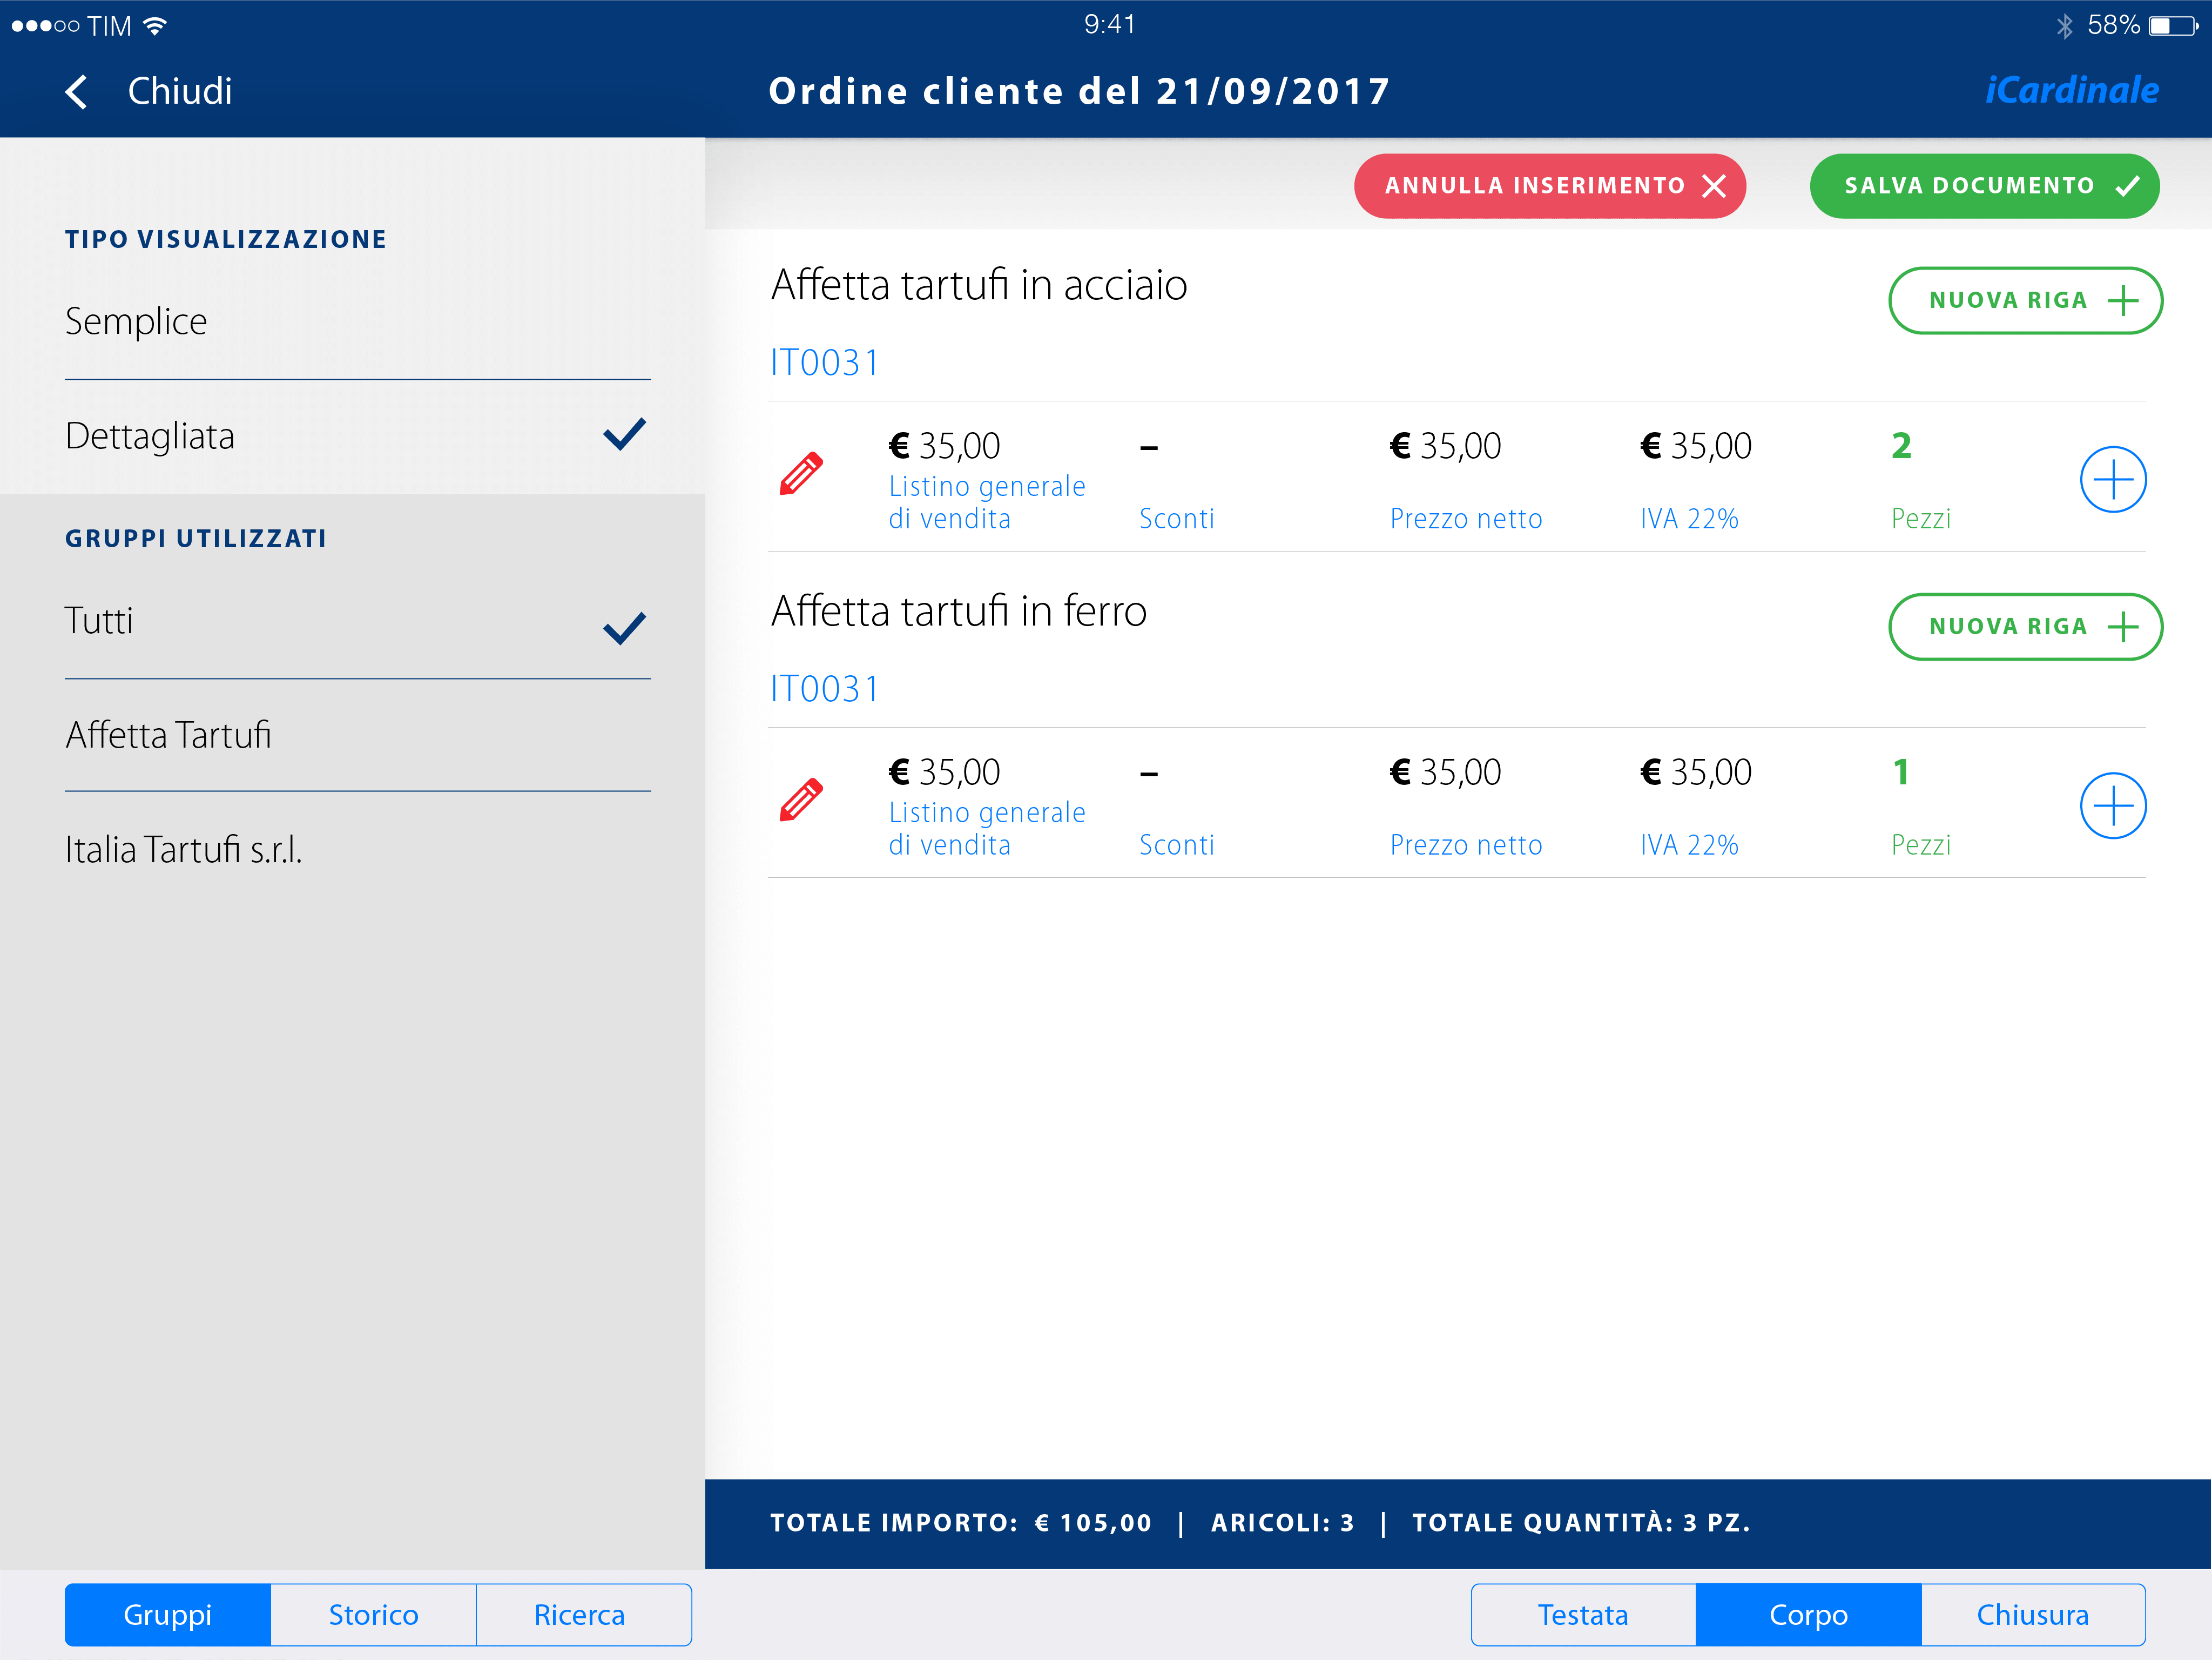Tap quantity 1 Pezzi on ferro row
Image resolution: width=2212 pixels, height=1660 pixels.
pyautogui.click(x=1920, y=806)
